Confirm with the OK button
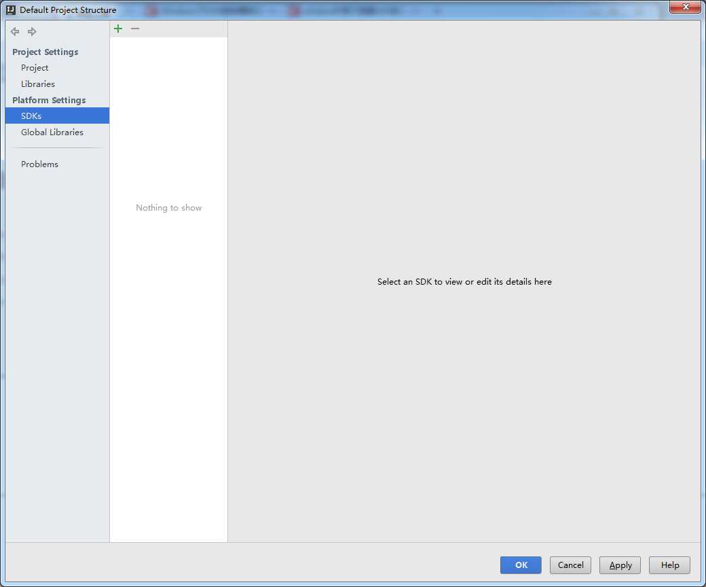Image resolution: width=706 pixels, height=587 pixels. (521, 565)
